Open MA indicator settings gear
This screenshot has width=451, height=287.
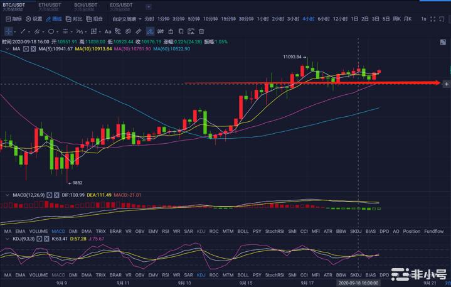click(26, 49)
